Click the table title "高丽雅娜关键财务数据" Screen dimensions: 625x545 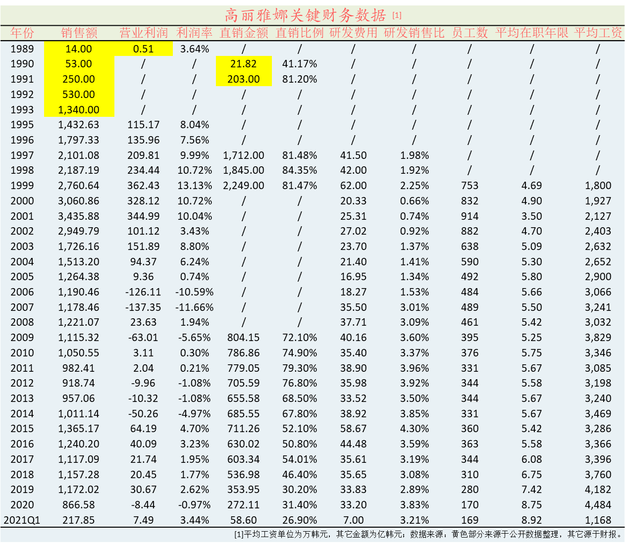pos(305,15)
